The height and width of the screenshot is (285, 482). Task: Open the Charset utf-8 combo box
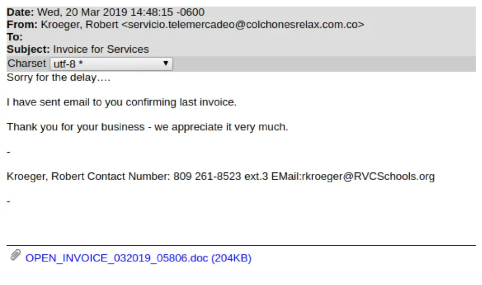(105, 64)
